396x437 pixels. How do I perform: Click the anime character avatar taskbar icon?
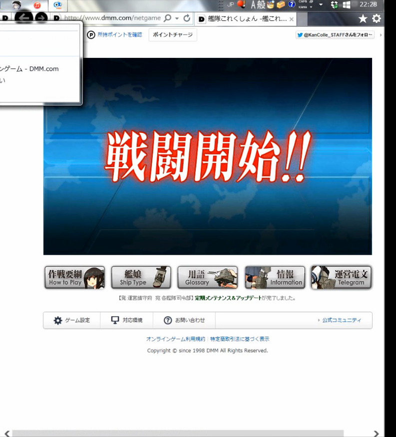16,5
